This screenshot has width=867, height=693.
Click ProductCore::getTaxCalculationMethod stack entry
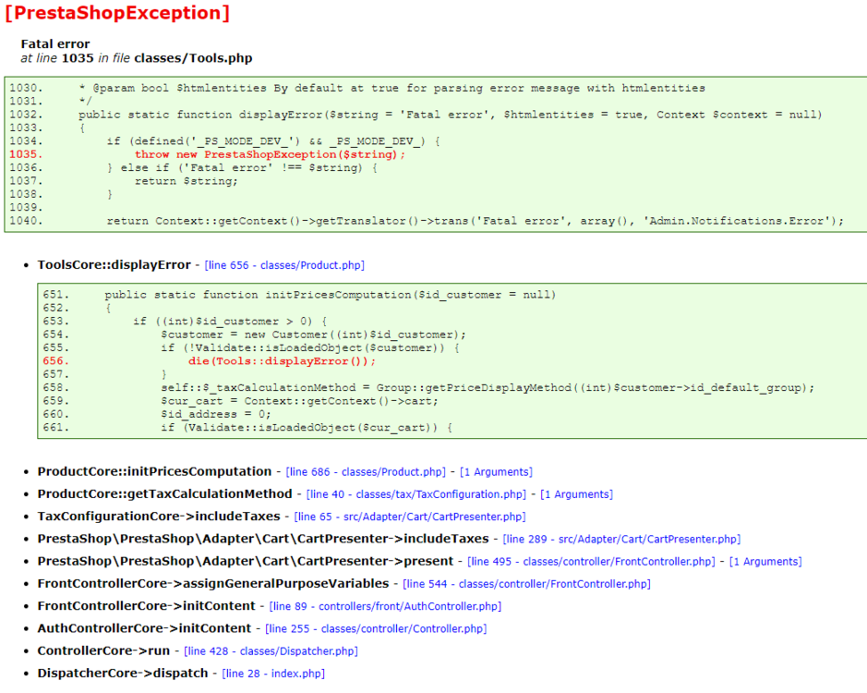coord(164,493)
